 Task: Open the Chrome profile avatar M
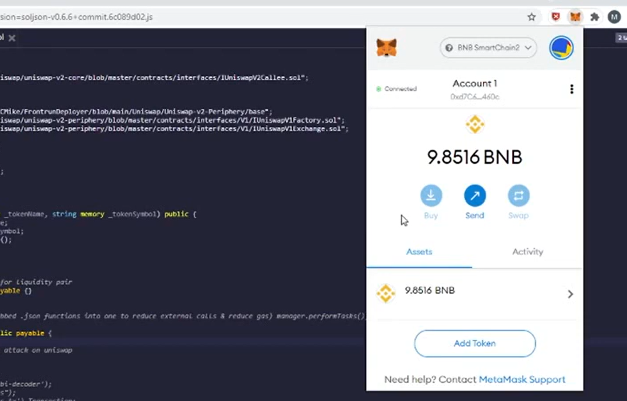[614, 17]
